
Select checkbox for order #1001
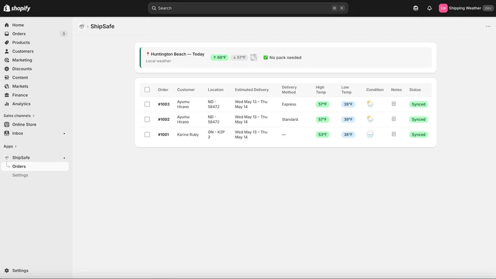point(147,135)
